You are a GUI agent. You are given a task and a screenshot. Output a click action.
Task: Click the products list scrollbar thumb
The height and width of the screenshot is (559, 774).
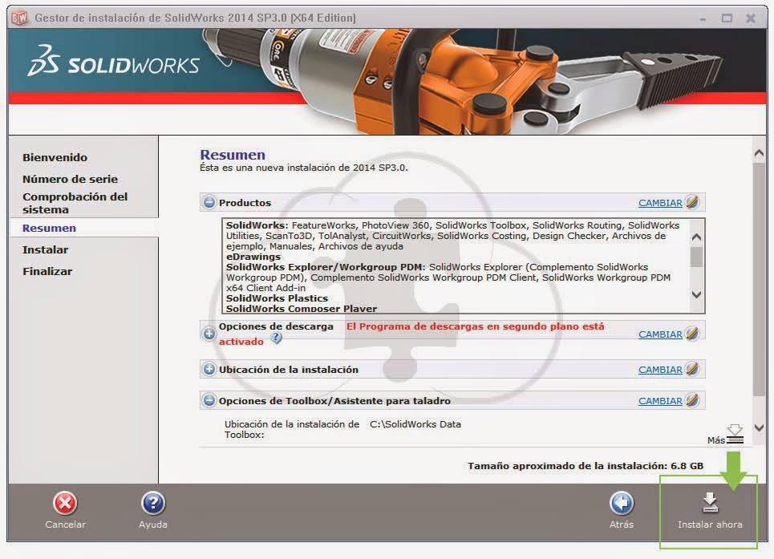pyautogui.click(x=696, y=257)
